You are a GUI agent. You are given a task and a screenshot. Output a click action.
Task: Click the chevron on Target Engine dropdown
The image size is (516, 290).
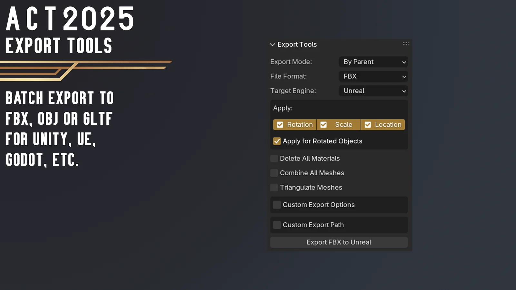[x=404, y=91]
